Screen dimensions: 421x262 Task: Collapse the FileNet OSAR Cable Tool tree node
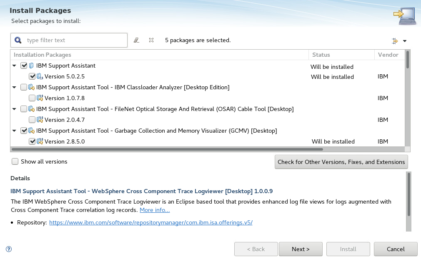[x=15, y=109]
